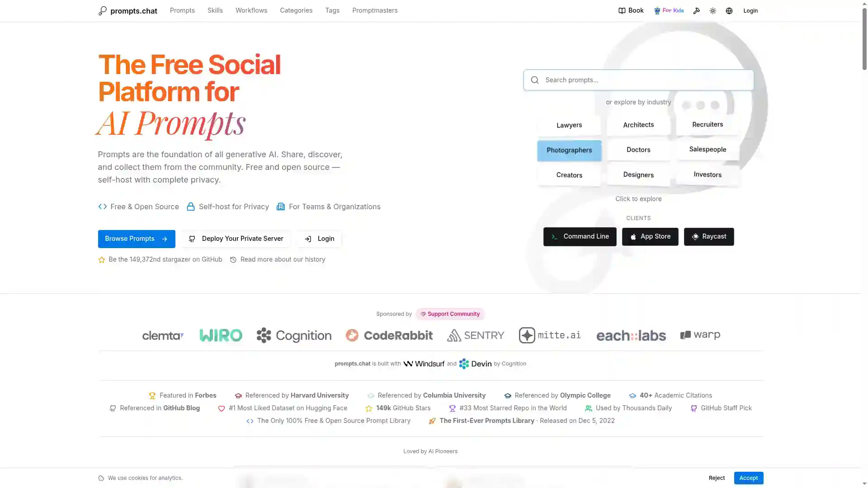Reject analytics cookies
868x488 pixels.
tap(717, 478)
